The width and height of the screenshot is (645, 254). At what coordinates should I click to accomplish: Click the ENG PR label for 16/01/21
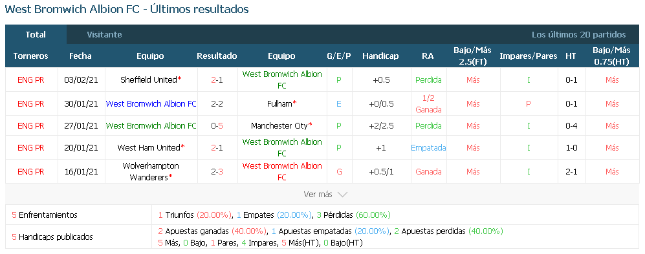31,171
